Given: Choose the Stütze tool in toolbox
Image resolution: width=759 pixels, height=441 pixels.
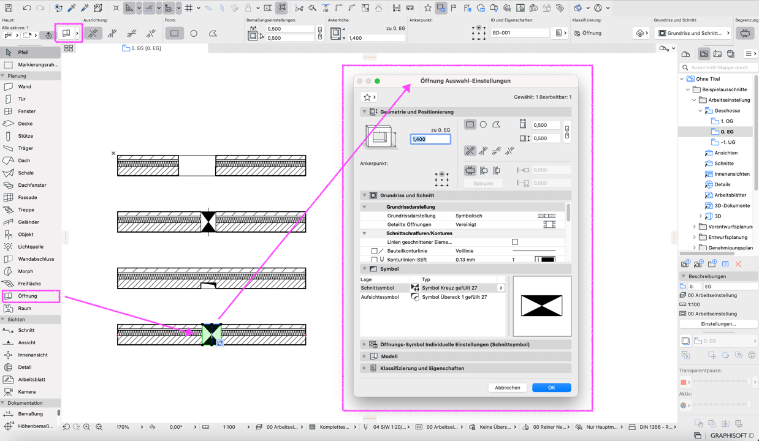Looking at the screenshot, I should click(31, 135).
